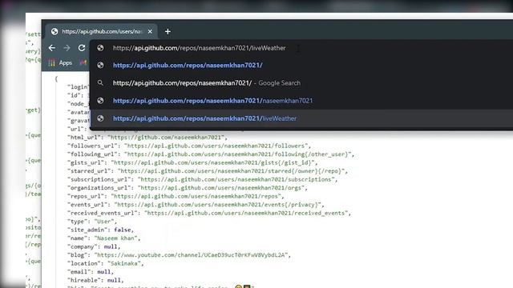Click globe icon beside liveWeather suggestion
The width and height of the screenshot is (513, 288).
(100, 118)
